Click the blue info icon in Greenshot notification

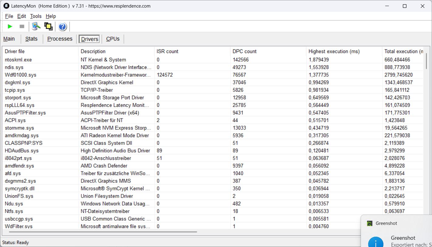point(376,242)
